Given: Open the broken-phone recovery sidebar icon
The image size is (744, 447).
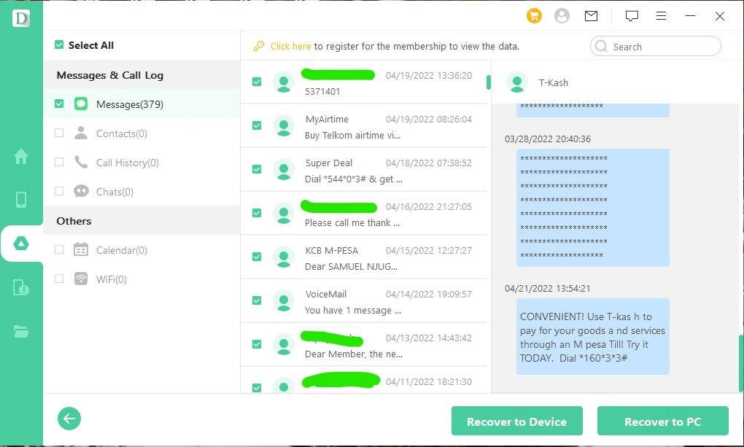Looking at the screenshot, I should click(21, 287).
